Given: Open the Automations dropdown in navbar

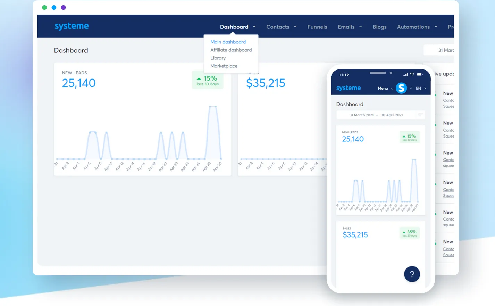Looking at the screenshot, I should pyautogui.click(x=417, y=27).
